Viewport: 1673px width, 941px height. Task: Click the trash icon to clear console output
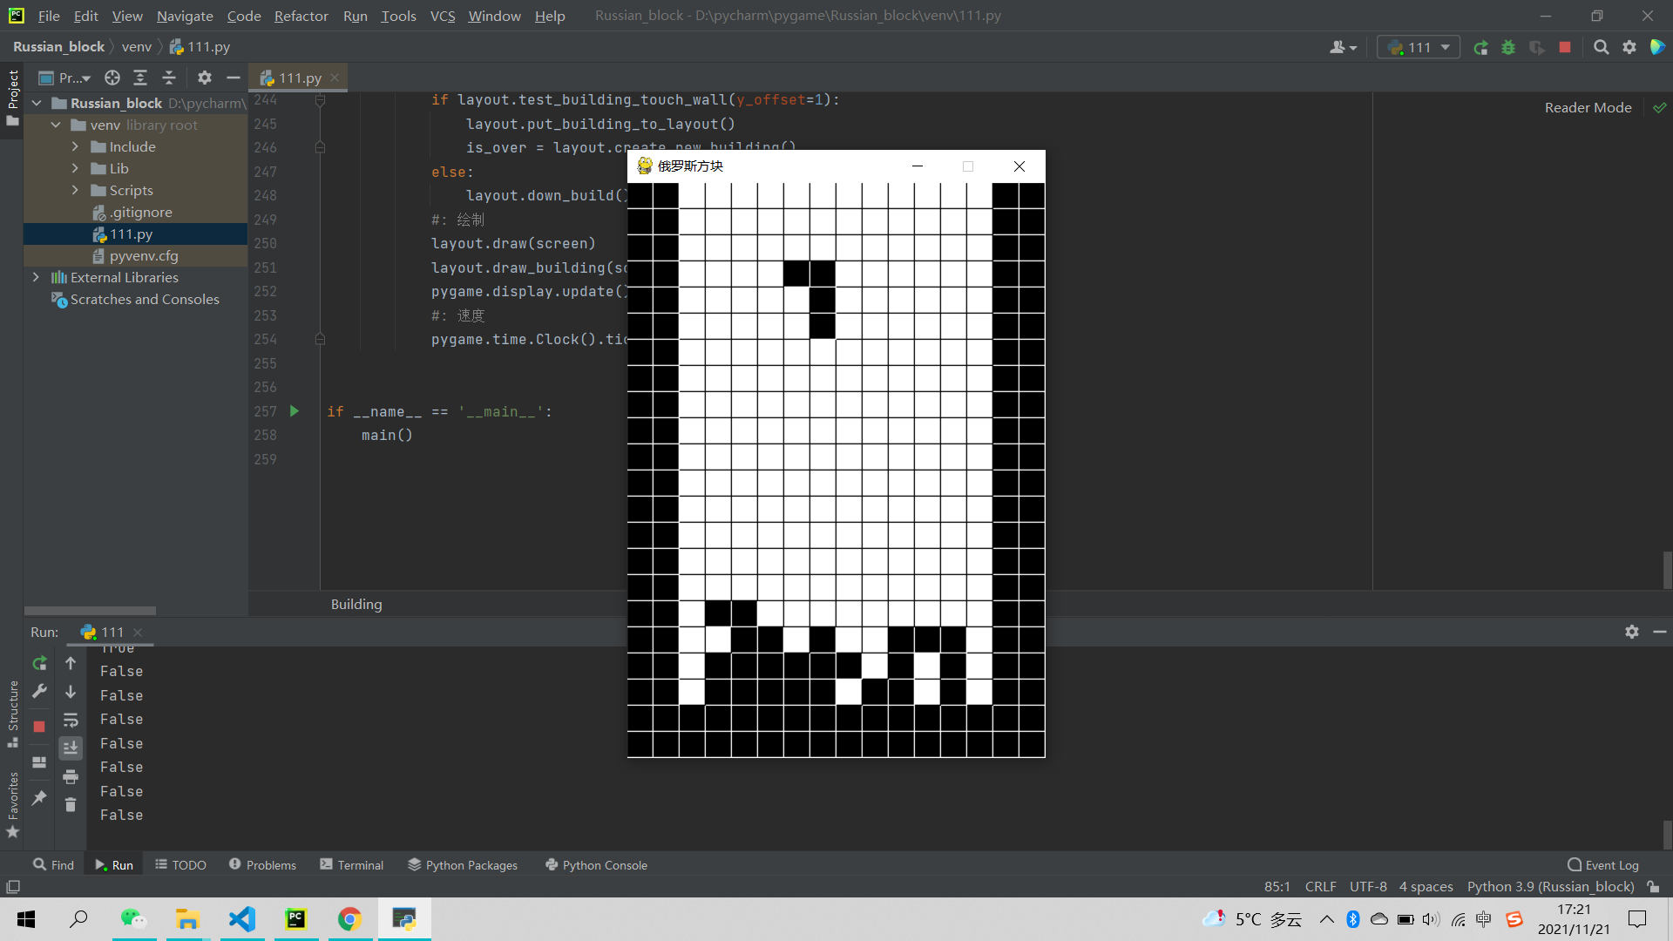71,805
